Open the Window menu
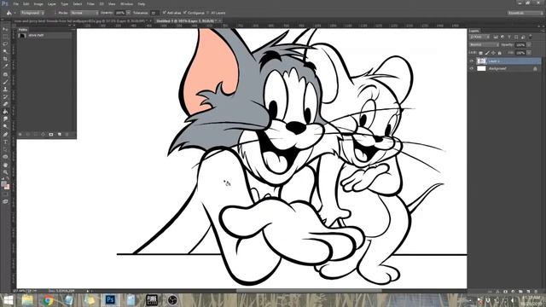546x307 pixels. pyautogui.click(x=126, y=3)
